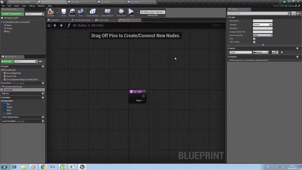Image resolution: width=302 pixels, height=170 pixels.
Task: Remove the Signal input parameter
Action: (x=282, y=52)
